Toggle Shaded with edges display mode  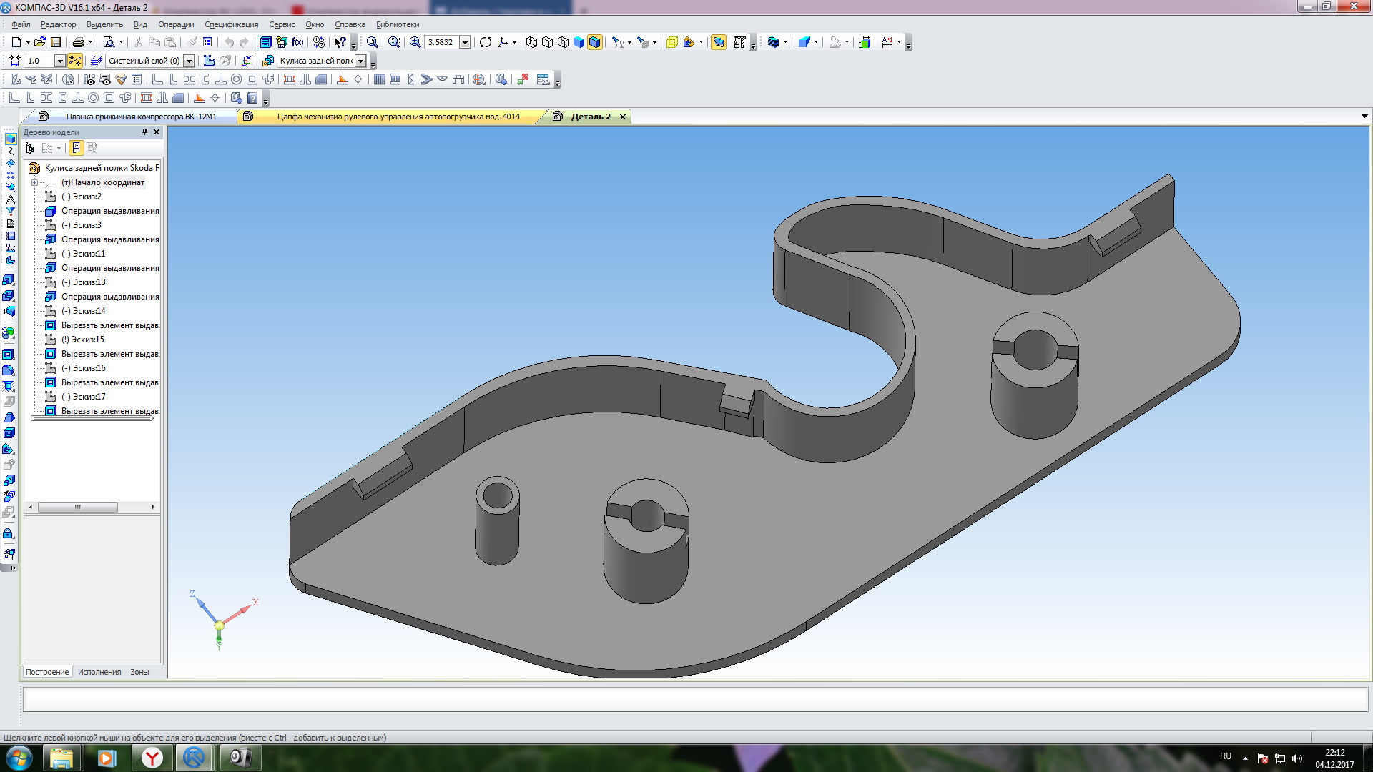(594, 42)
